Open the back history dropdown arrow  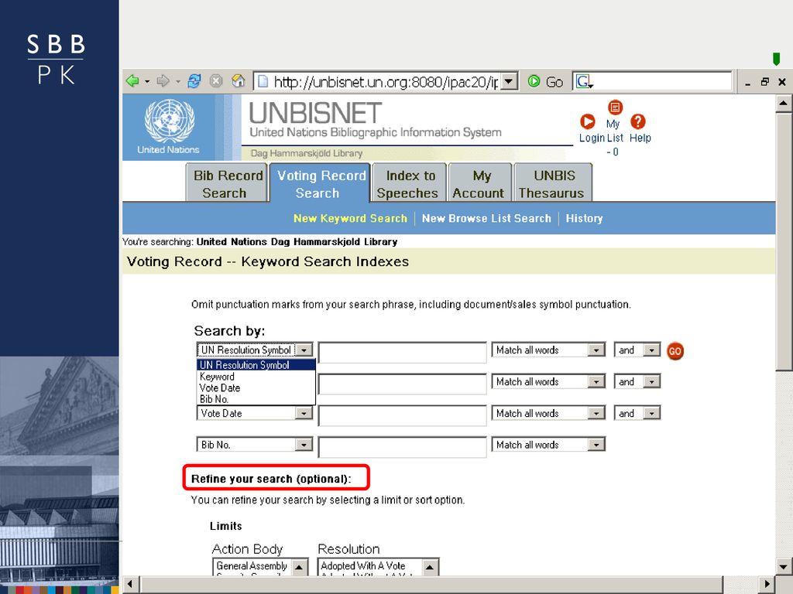click(147, 81)
